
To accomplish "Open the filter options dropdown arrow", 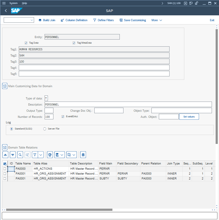I will 41,154.
